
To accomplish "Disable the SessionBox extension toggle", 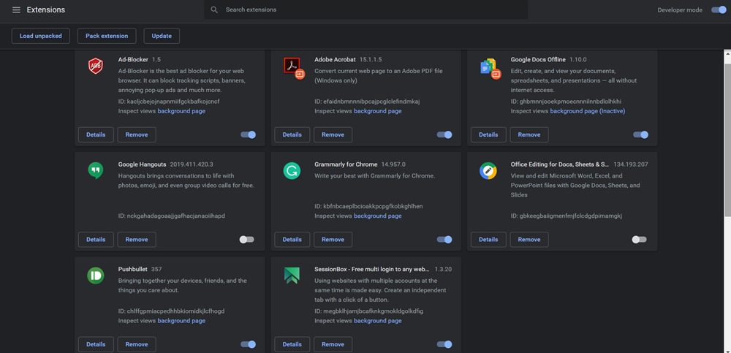I will click(x=444, y=345).
